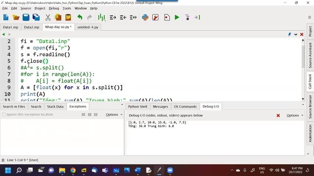Image resolution: width=314 pixels, height=176 pixels.
Task: Open the Search in Files tab
Action: tap(14, 107)
